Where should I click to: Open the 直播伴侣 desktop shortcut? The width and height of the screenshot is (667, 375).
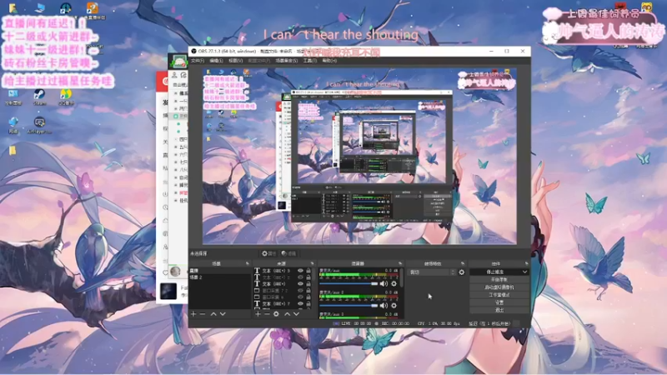[x=93, y=11]
